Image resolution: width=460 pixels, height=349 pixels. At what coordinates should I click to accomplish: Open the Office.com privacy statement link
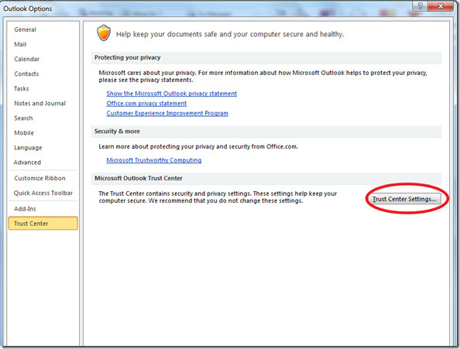coord(146,104)
